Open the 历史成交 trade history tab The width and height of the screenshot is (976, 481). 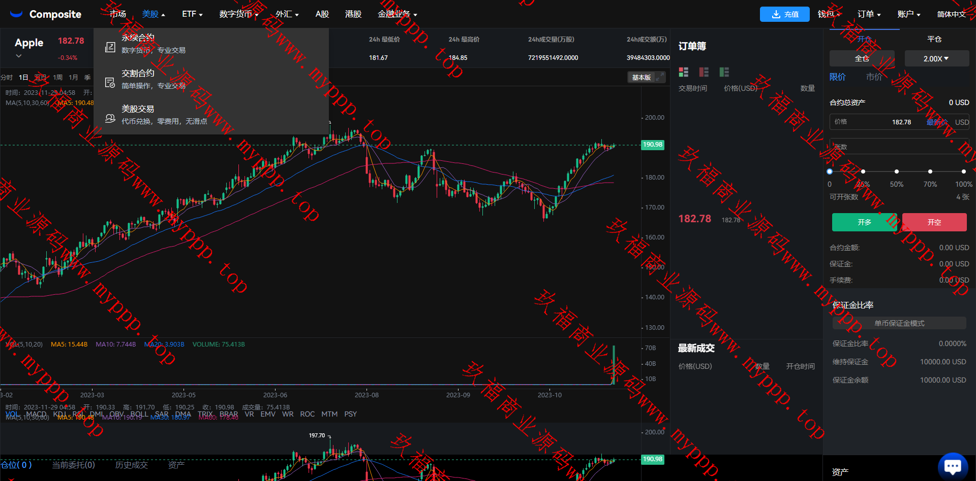(x=131, y=465)
